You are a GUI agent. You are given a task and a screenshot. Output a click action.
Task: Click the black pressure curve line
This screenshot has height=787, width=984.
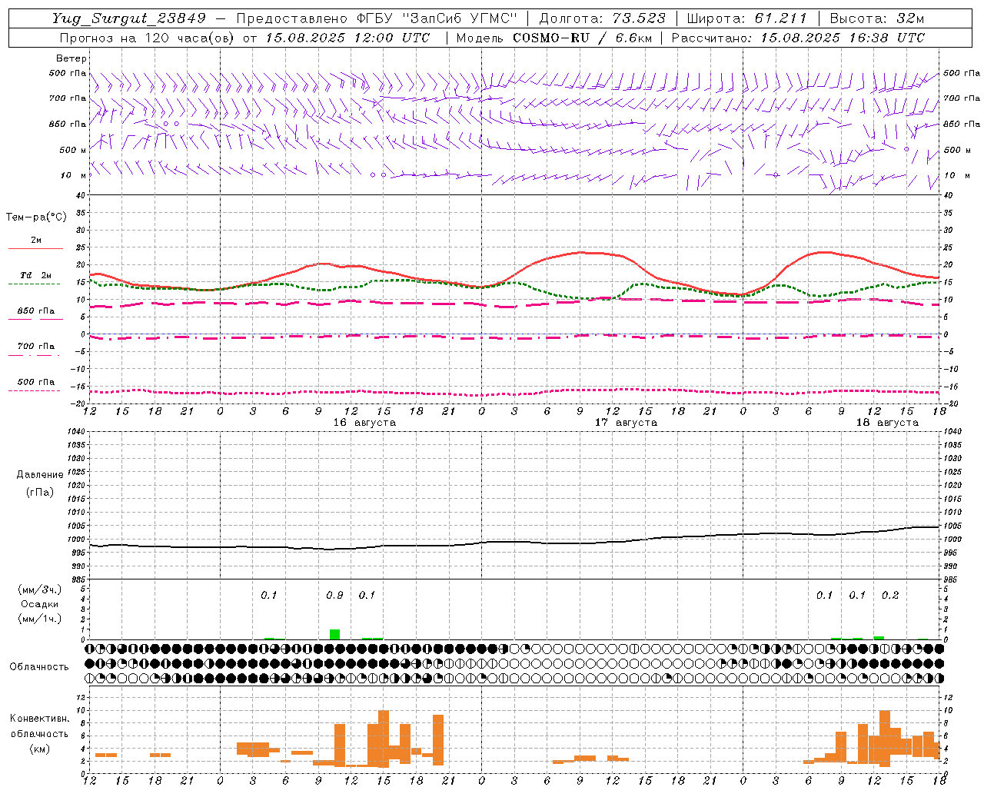point(514,542)
